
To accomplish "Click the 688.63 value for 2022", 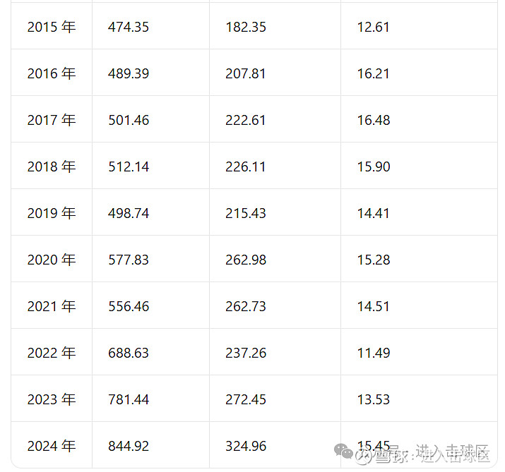I will [129, 353].
